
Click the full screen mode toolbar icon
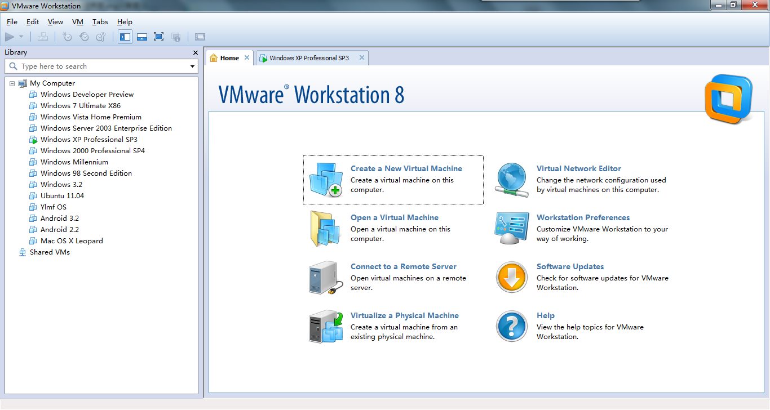tap(159, 37)
